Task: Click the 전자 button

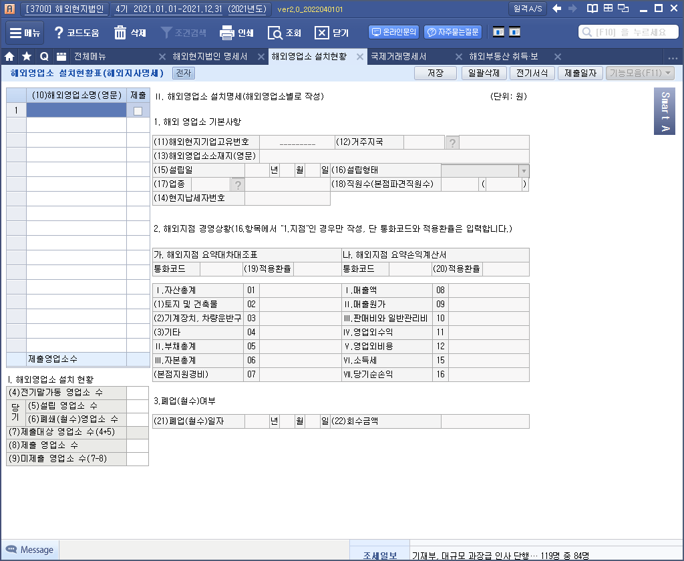Action: [184, 73]
